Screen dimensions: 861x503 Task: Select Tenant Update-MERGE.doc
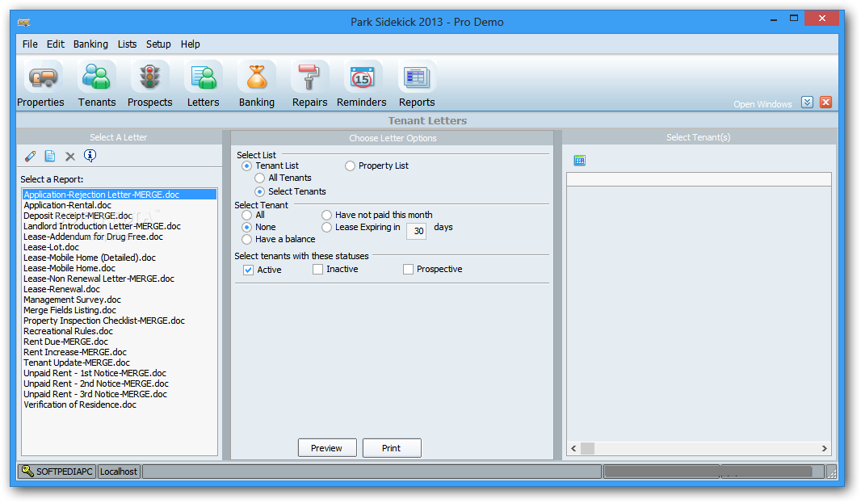pyautogui.click(x=77, y=363)
